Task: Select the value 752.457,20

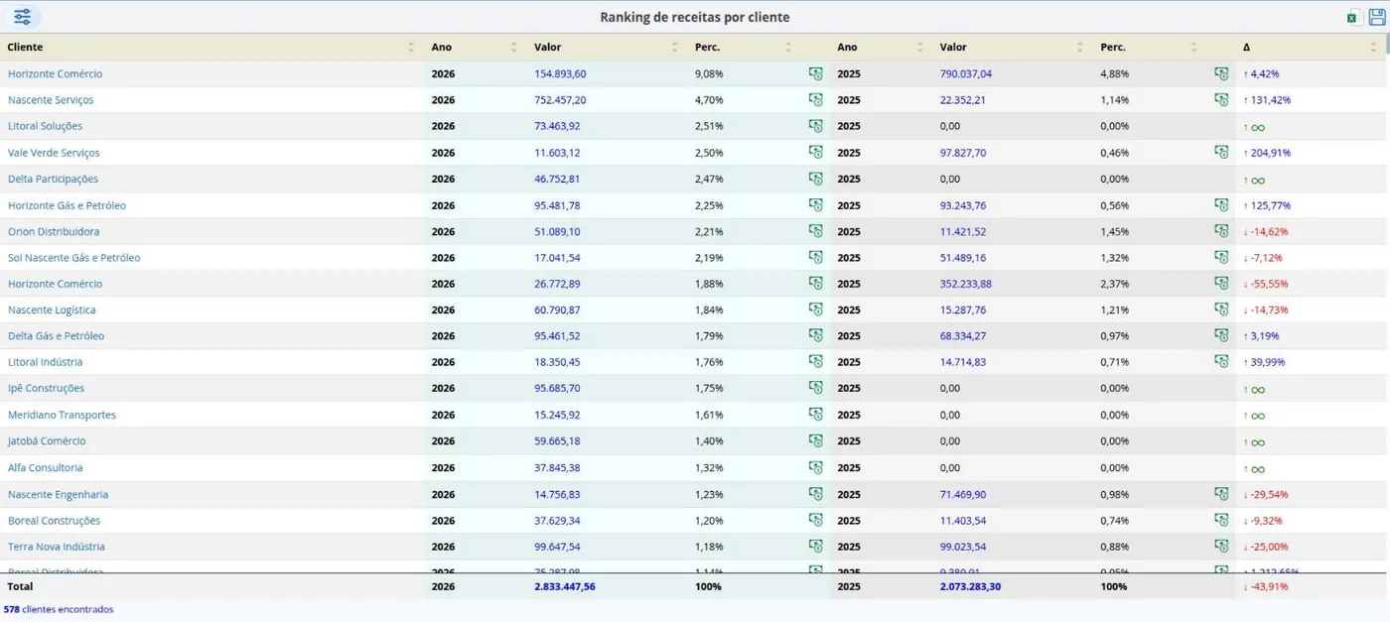Action: tap(560, 100)
